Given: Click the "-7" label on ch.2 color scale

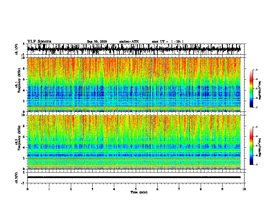Looking at the screenshot, I should click(256, 165).
